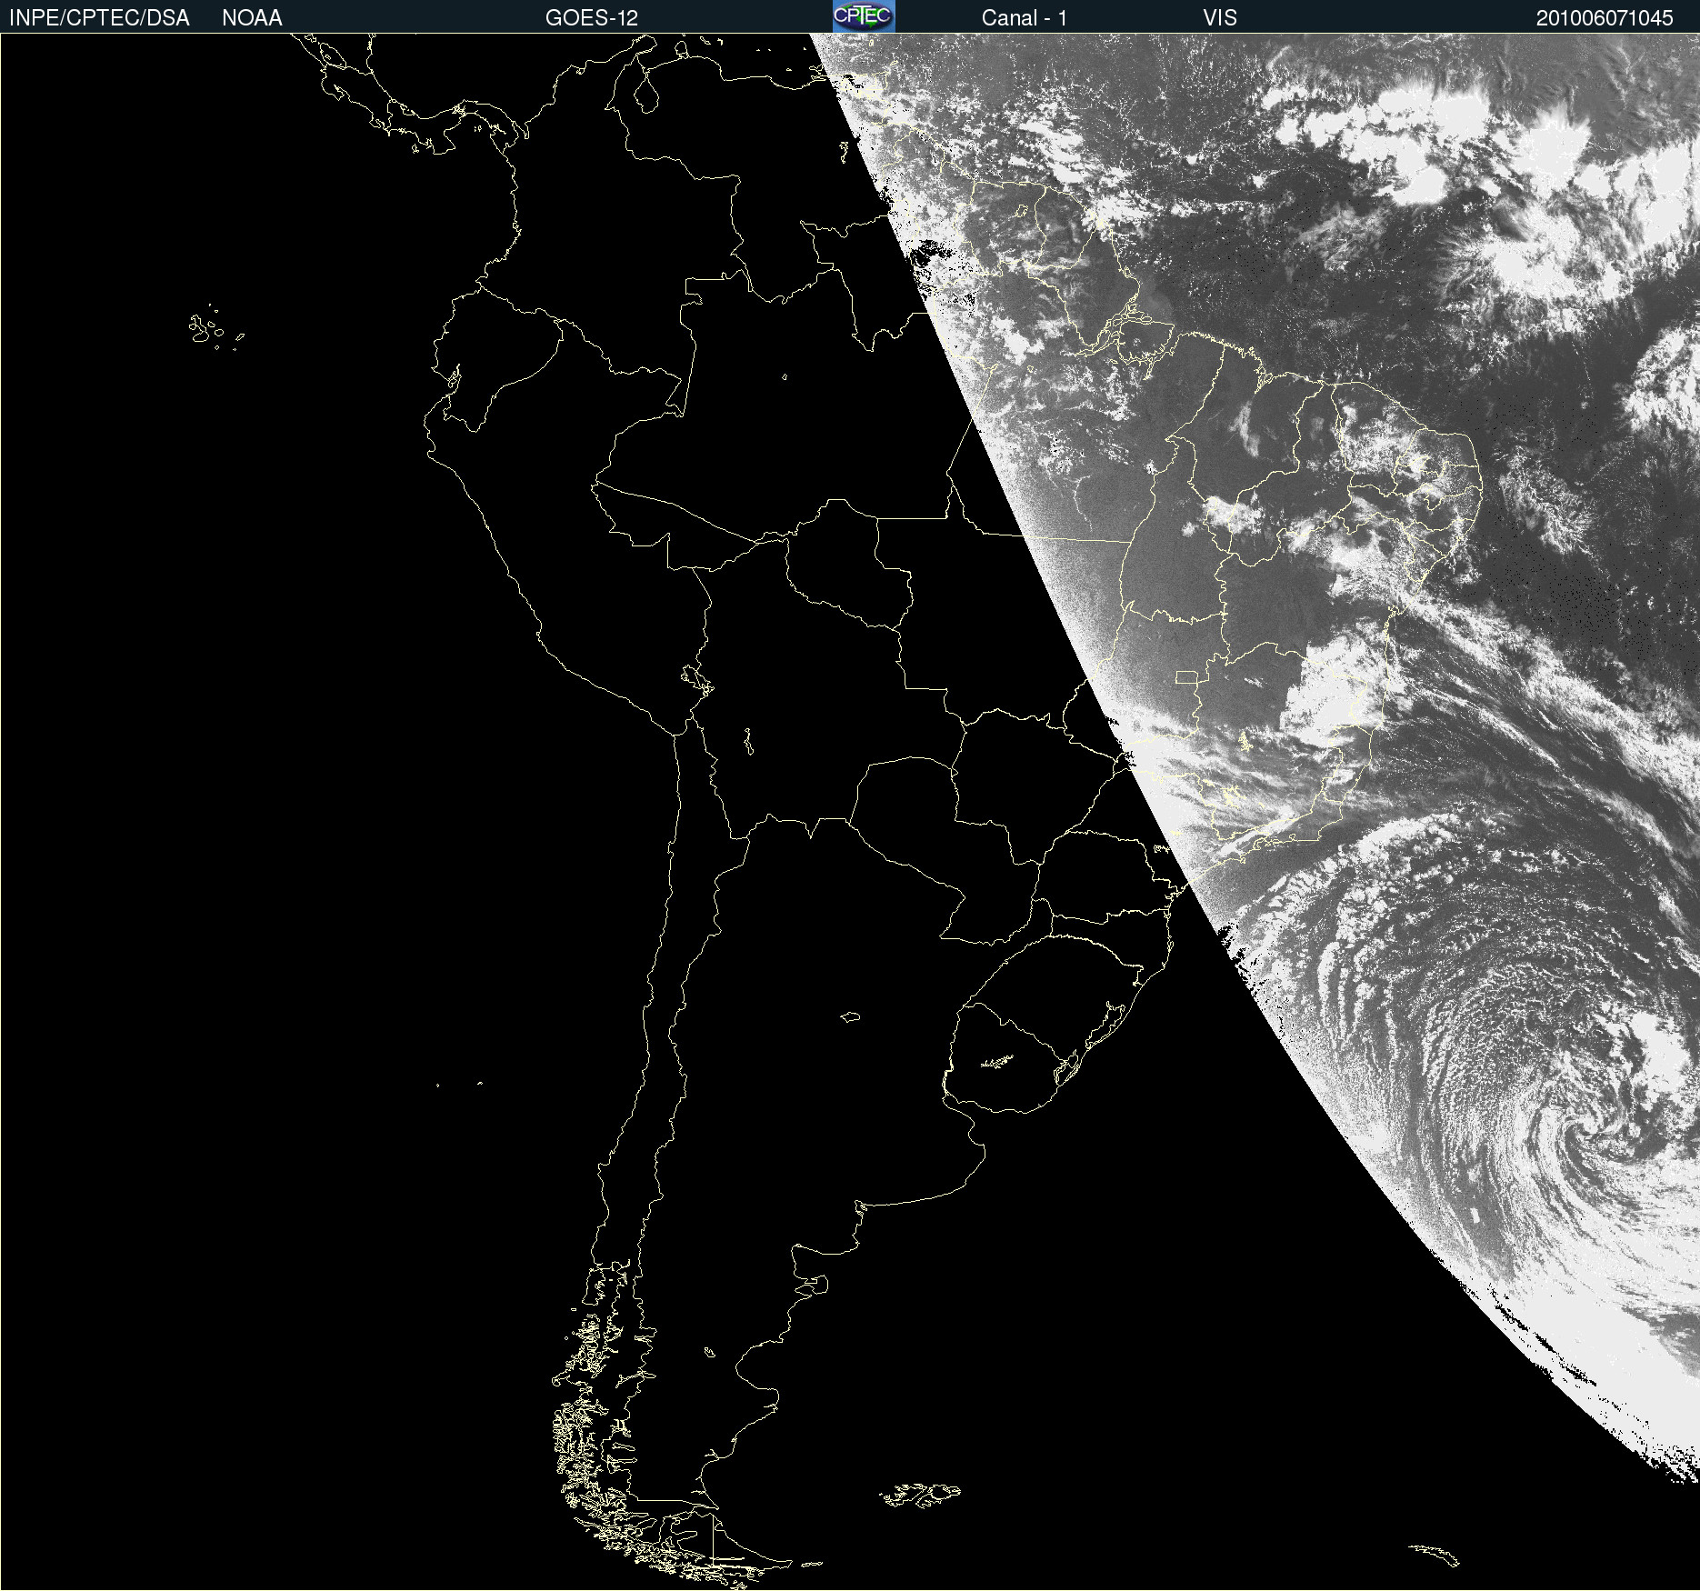Click the 'Canal - 1' channel label
1700x1591 pixels.
(1024, 18)
